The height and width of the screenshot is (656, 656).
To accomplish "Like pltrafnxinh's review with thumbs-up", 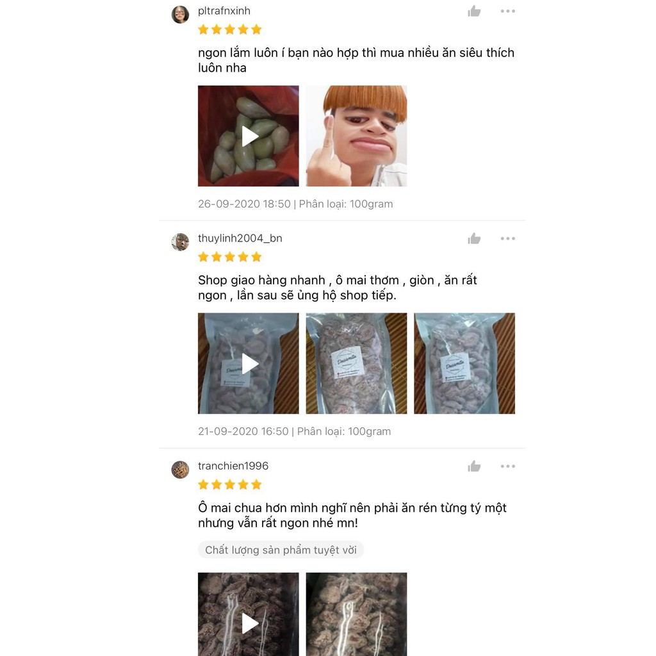I will 474,12.
